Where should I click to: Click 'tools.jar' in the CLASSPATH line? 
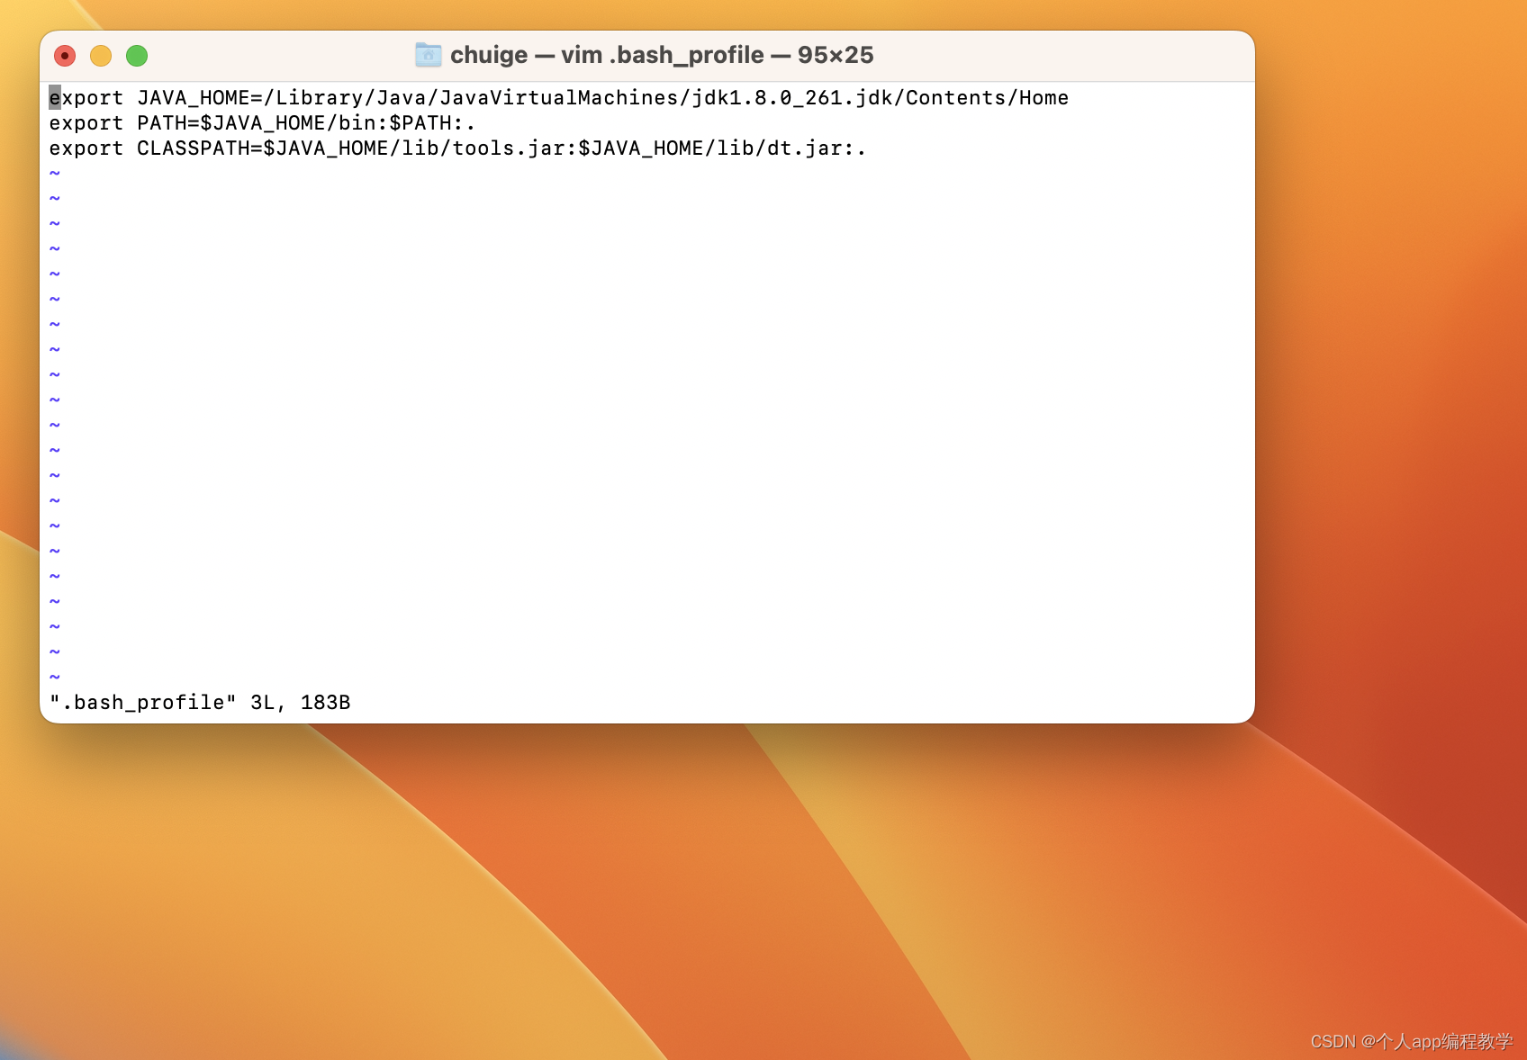coord(509,148)
